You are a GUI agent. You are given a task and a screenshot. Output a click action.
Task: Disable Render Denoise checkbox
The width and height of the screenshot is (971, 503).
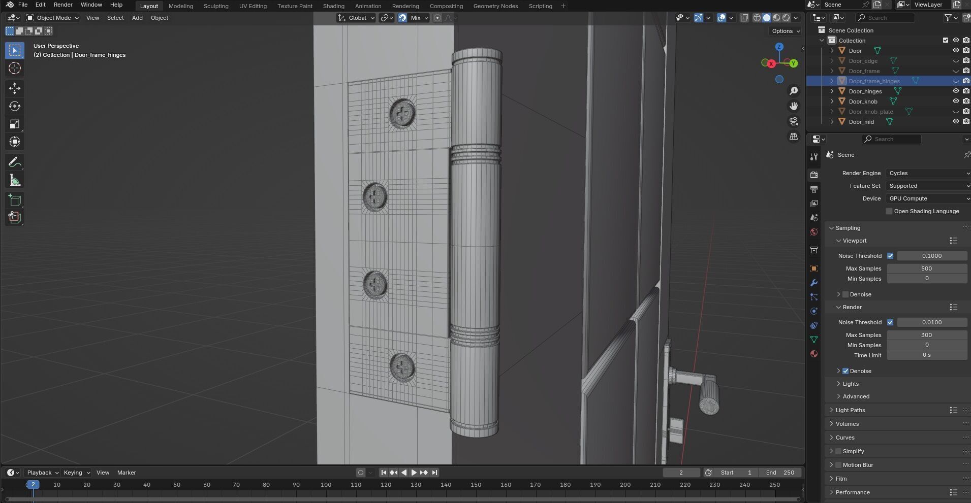(845, 371)
